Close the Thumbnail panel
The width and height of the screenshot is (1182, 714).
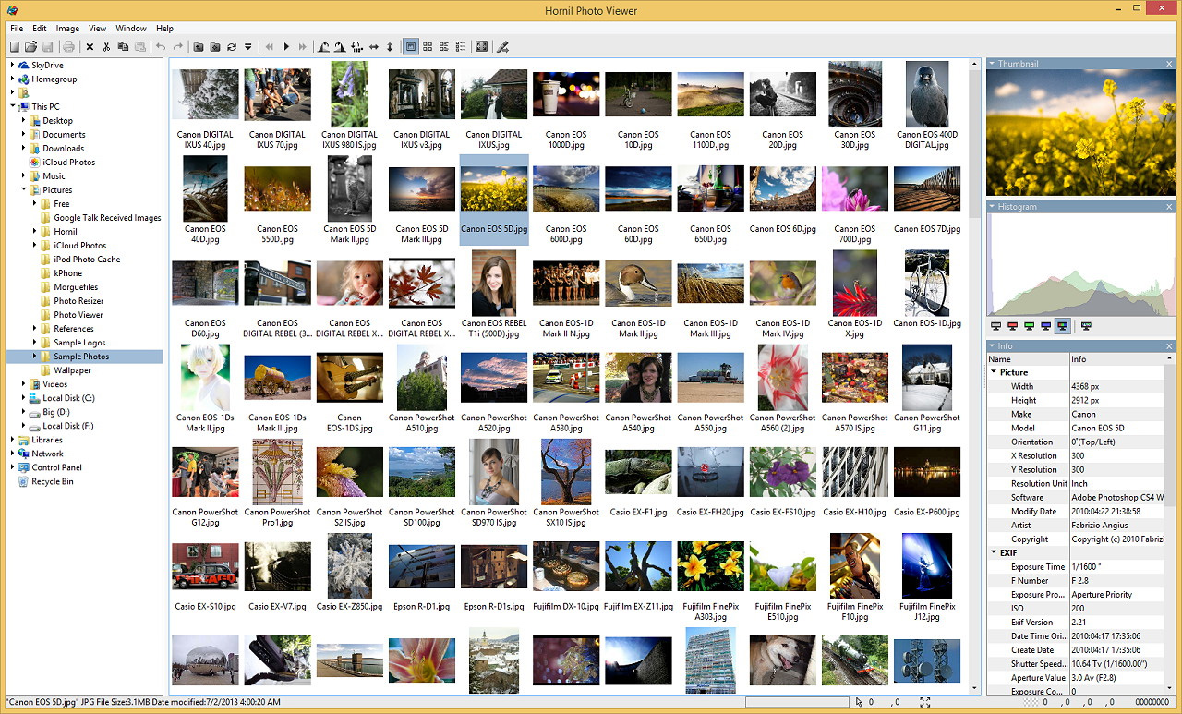click(x=1169, y=64)
